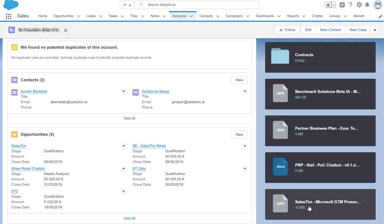Screen dimensions: 384x224
Task: Open the Wiser Retail Chatbot opportunity
Action: click(28, 169)
